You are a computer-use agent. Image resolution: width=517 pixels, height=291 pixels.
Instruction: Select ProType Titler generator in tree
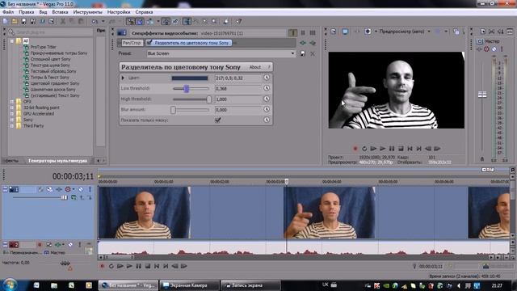pyautogui.click(x=43, y=47)
